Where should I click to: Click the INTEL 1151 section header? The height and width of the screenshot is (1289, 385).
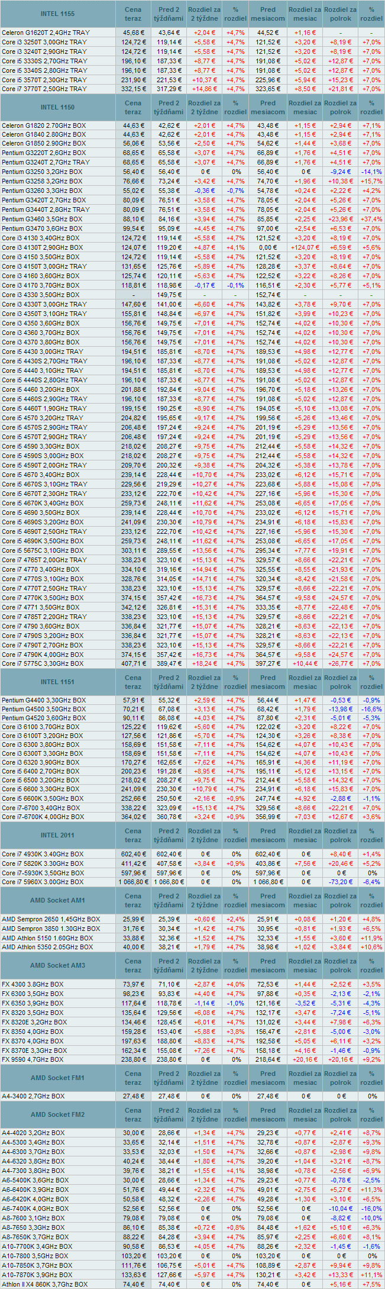click(x=58, y=682)
